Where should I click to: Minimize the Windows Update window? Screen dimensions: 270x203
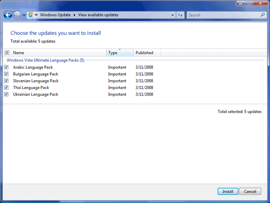point(241,3)
